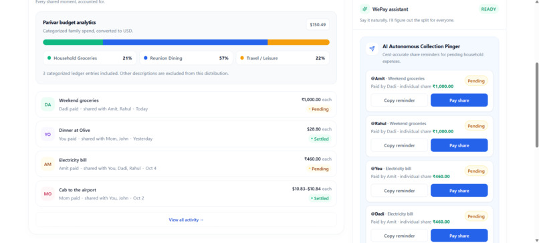Click Settled status in Cab to airport row
539x243 pixels.
click(320, 198)
